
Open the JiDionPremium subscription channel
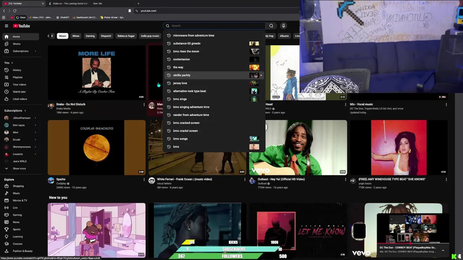[20, 118]
